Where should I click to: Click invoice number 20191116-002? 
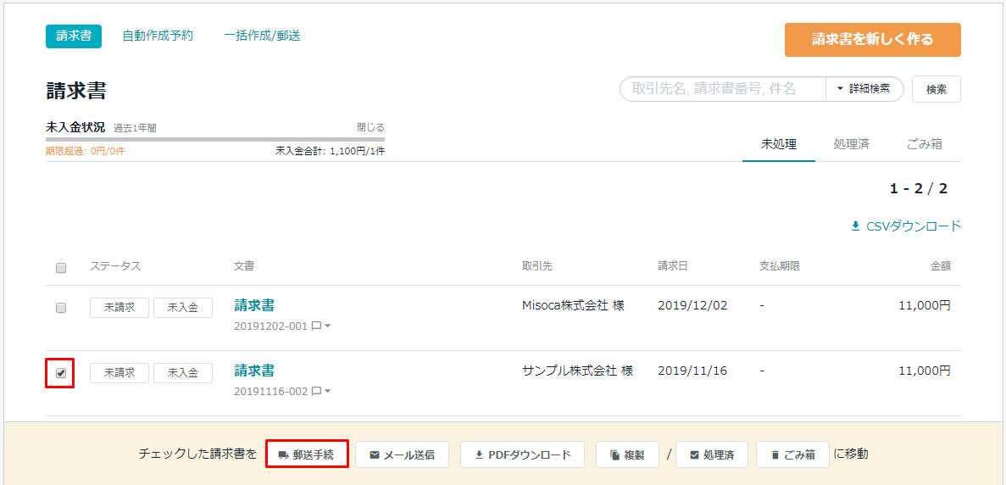[271, 392]
